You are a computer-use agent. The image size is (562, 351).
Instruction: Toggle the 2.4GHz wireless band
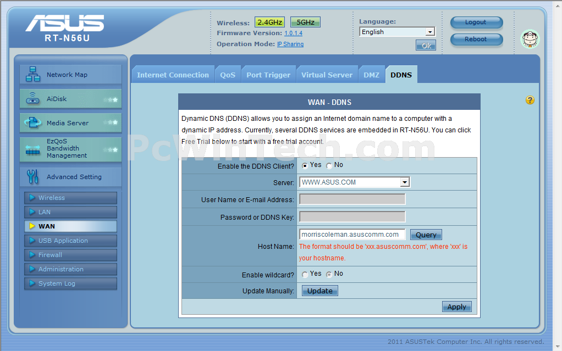[x=269, y=22]
